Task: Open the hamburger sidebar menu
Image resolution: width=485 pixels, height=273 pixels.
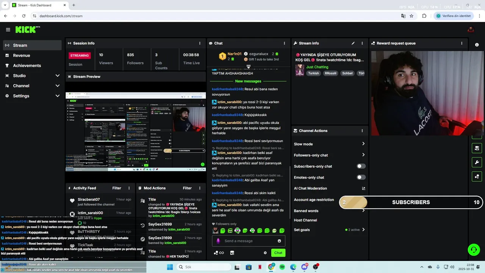Action: tap(8, 30)
